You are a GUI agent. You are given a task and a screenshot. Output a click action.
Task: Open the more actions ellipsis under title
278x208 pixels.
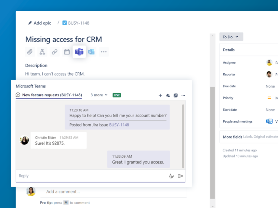pos(104,52)
